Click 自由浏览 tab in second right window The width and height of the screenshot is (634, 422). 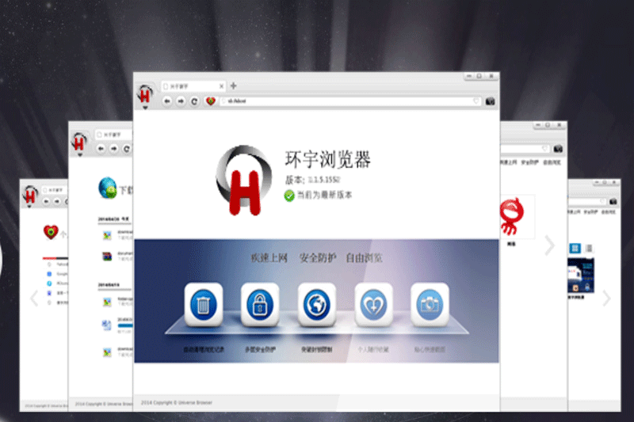point(552,162)
